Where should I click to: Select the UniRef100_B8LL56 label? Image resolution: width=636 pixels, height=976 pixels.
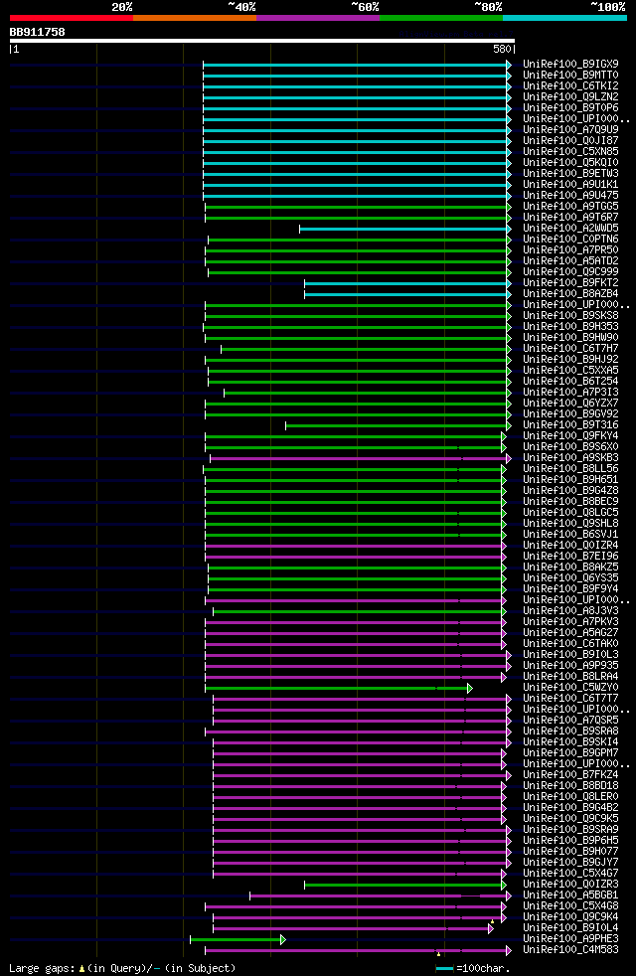(x=570, y=469)
